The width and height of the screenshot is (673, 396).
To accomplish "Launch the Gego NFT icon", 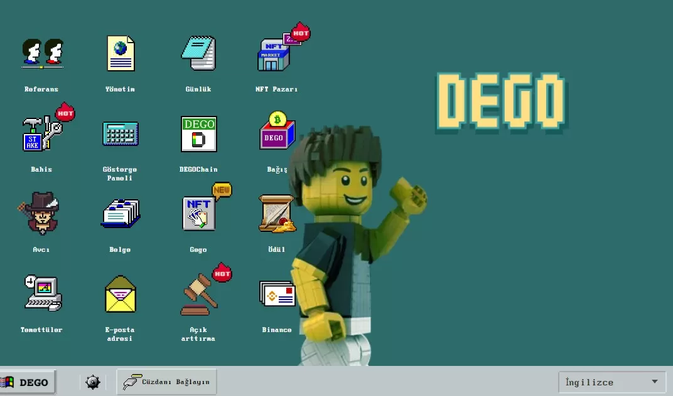I will 198,214.
